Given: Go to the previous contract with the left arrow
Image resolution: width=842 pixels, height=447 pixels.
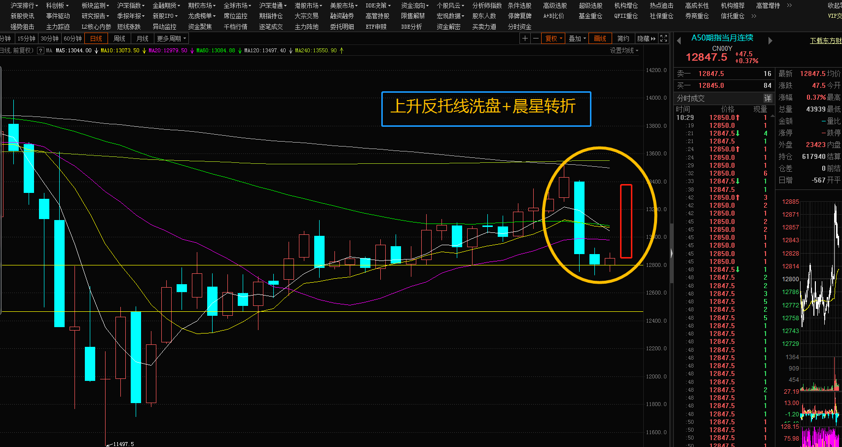Looking at the screenshot, I should (x=679, y=40).
